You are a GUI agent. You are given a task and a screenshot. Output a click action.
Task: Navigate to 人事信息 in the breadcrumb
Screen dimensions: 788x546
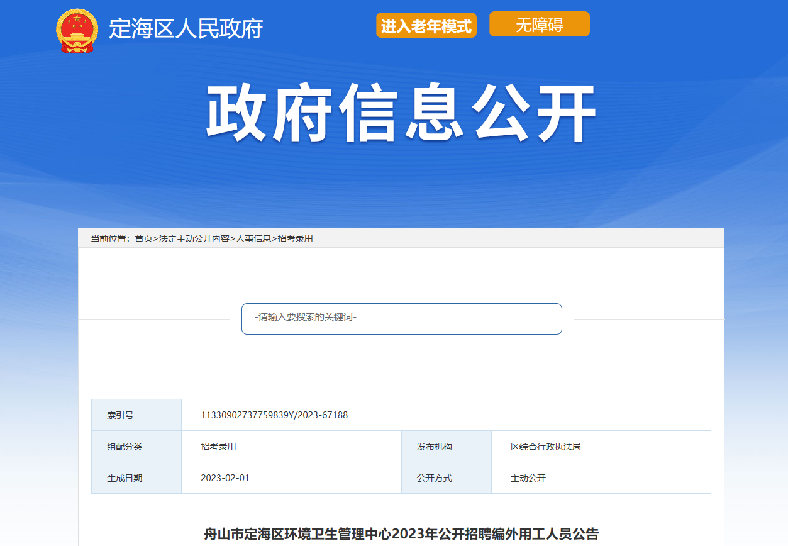click(253, 238)
